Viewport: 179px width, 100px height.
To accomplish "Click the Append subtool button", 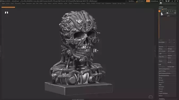I will pyautogui.click(x=172, y=56).
